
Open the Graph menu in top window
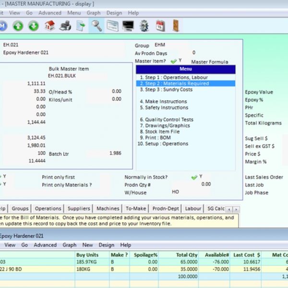(94, 13)
